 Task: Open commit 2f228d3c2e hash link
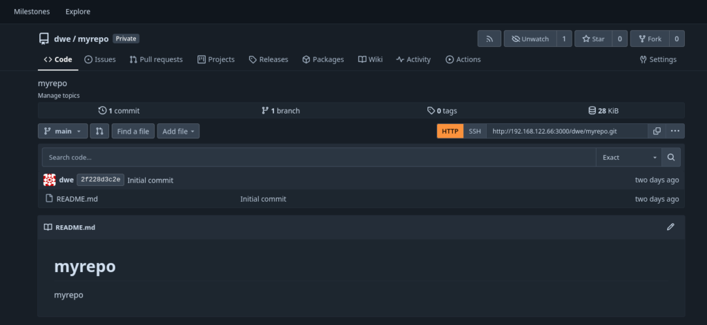101,180
